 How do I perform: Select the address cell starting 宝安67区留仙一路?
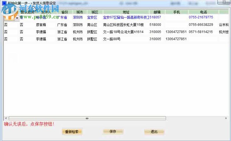click(126, 17)
